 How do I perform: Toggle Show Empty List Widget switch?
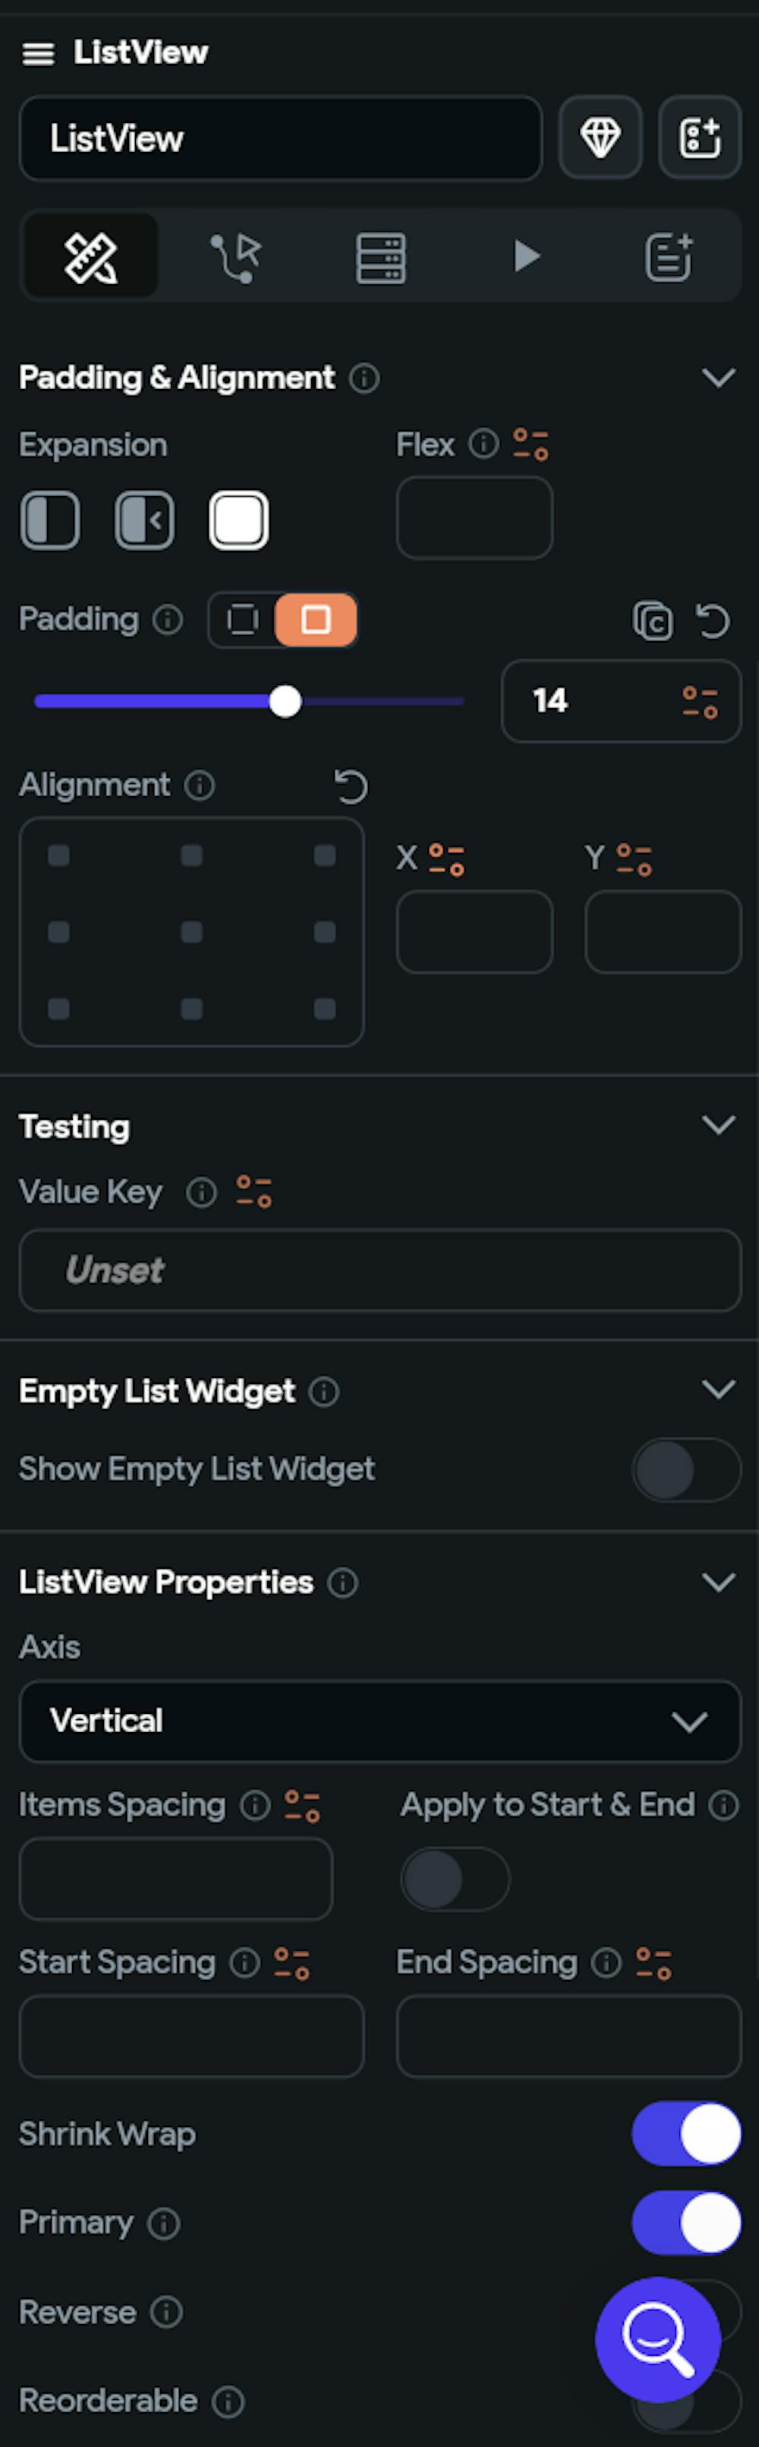click(x=686, y=1469)
